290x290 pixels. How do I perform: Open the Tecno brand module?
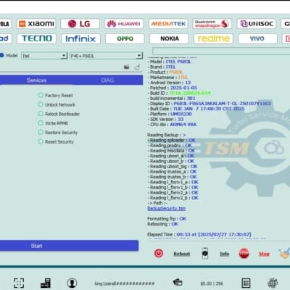(36, 38)
